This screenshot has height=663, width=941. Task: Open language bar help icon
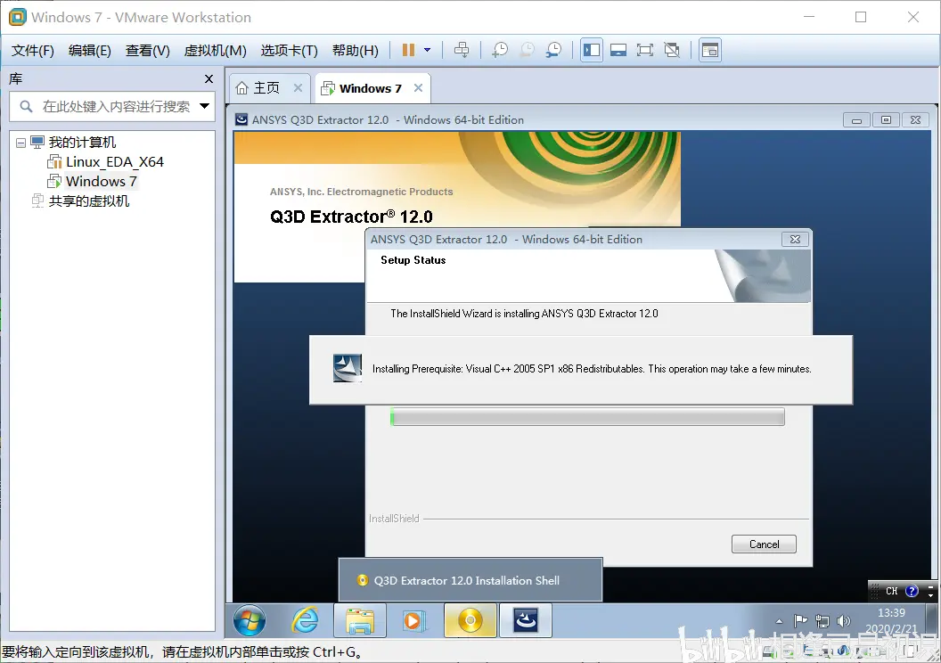[x=912, y=591]
